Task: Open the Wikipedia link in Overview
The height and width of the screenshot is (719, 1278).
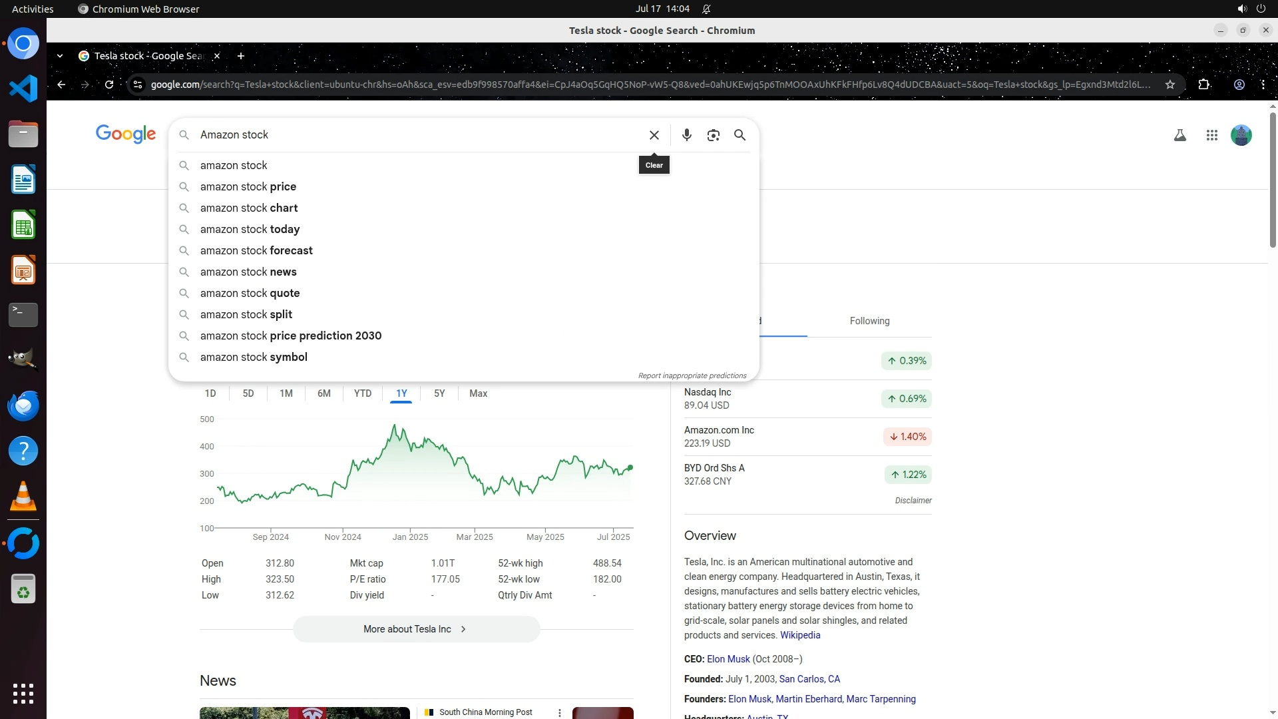Action: tap(799, 635)
